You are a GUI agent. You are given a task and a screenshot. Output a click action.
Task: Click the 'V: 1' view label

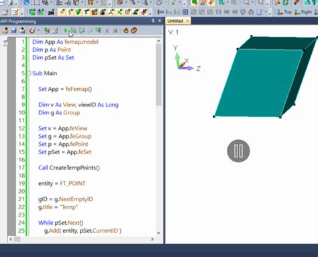pos(173,32)
